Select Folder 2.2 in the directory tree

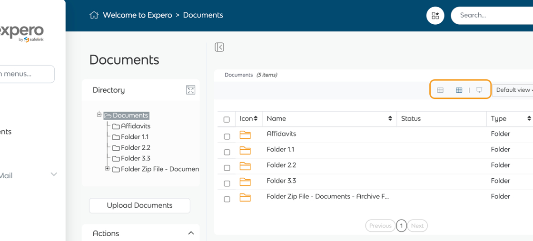135,147
